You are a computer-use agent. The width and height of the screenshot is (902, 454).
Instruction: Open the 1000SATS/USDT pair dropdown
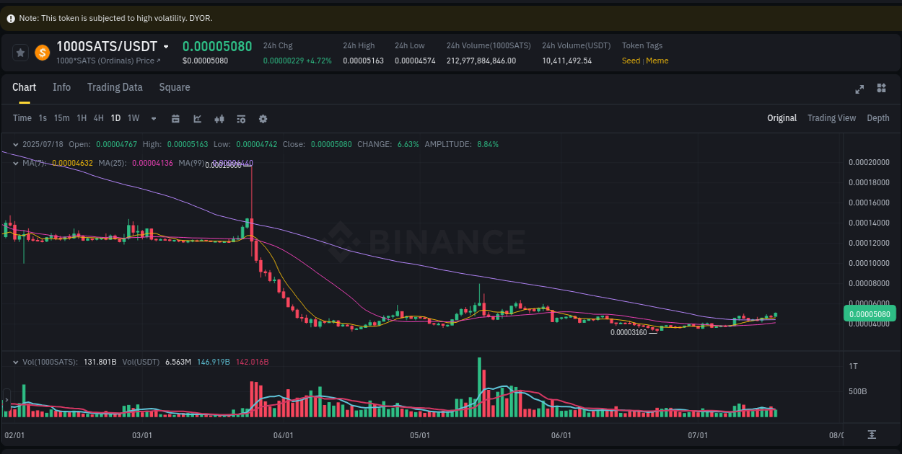167,45
